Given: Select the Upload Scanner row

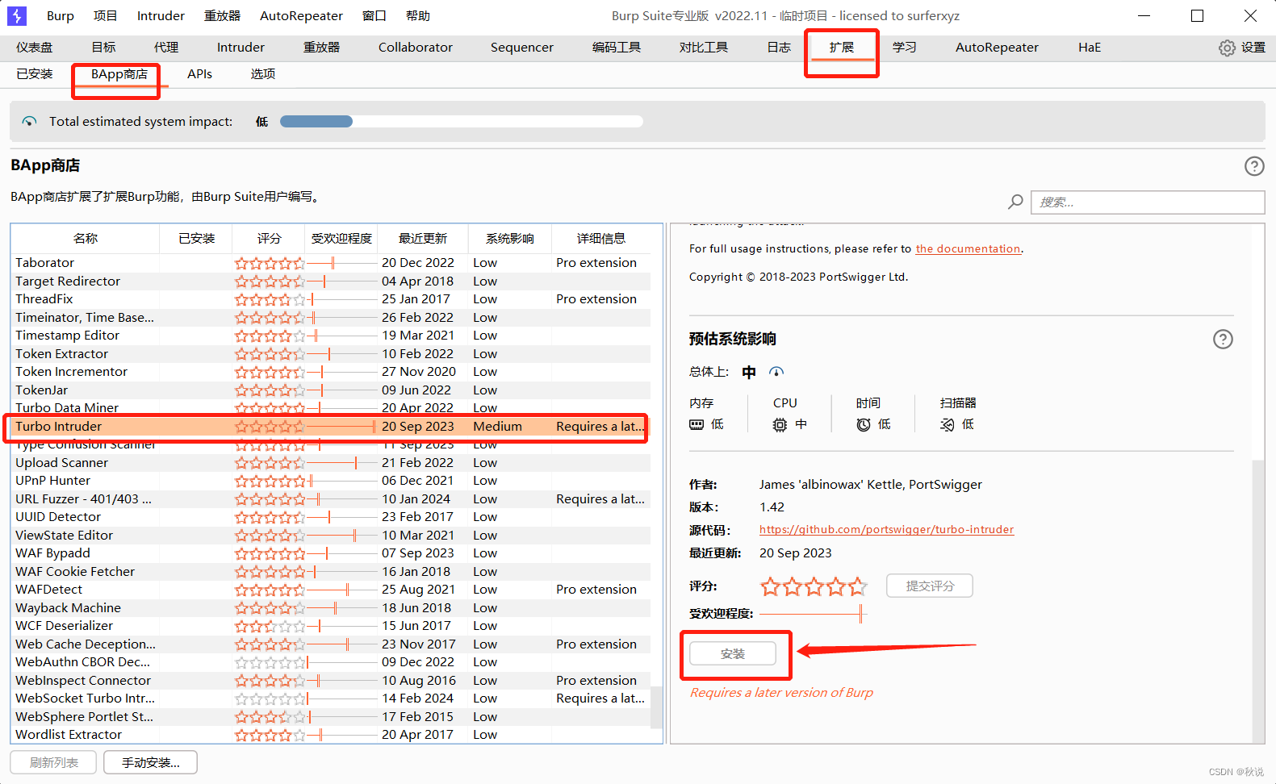Looking at the screenshot, I should pos(331,462).
